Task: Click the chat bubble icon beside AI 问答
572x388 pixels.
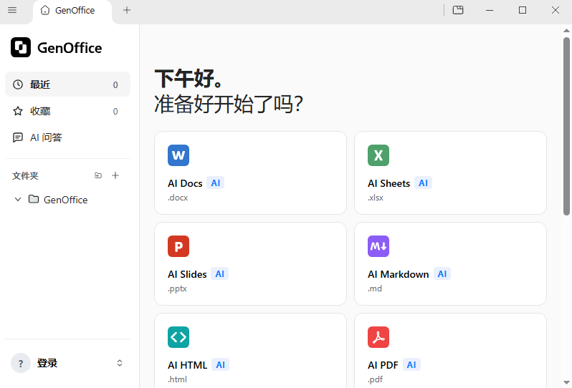Action: tap(18, 137)
